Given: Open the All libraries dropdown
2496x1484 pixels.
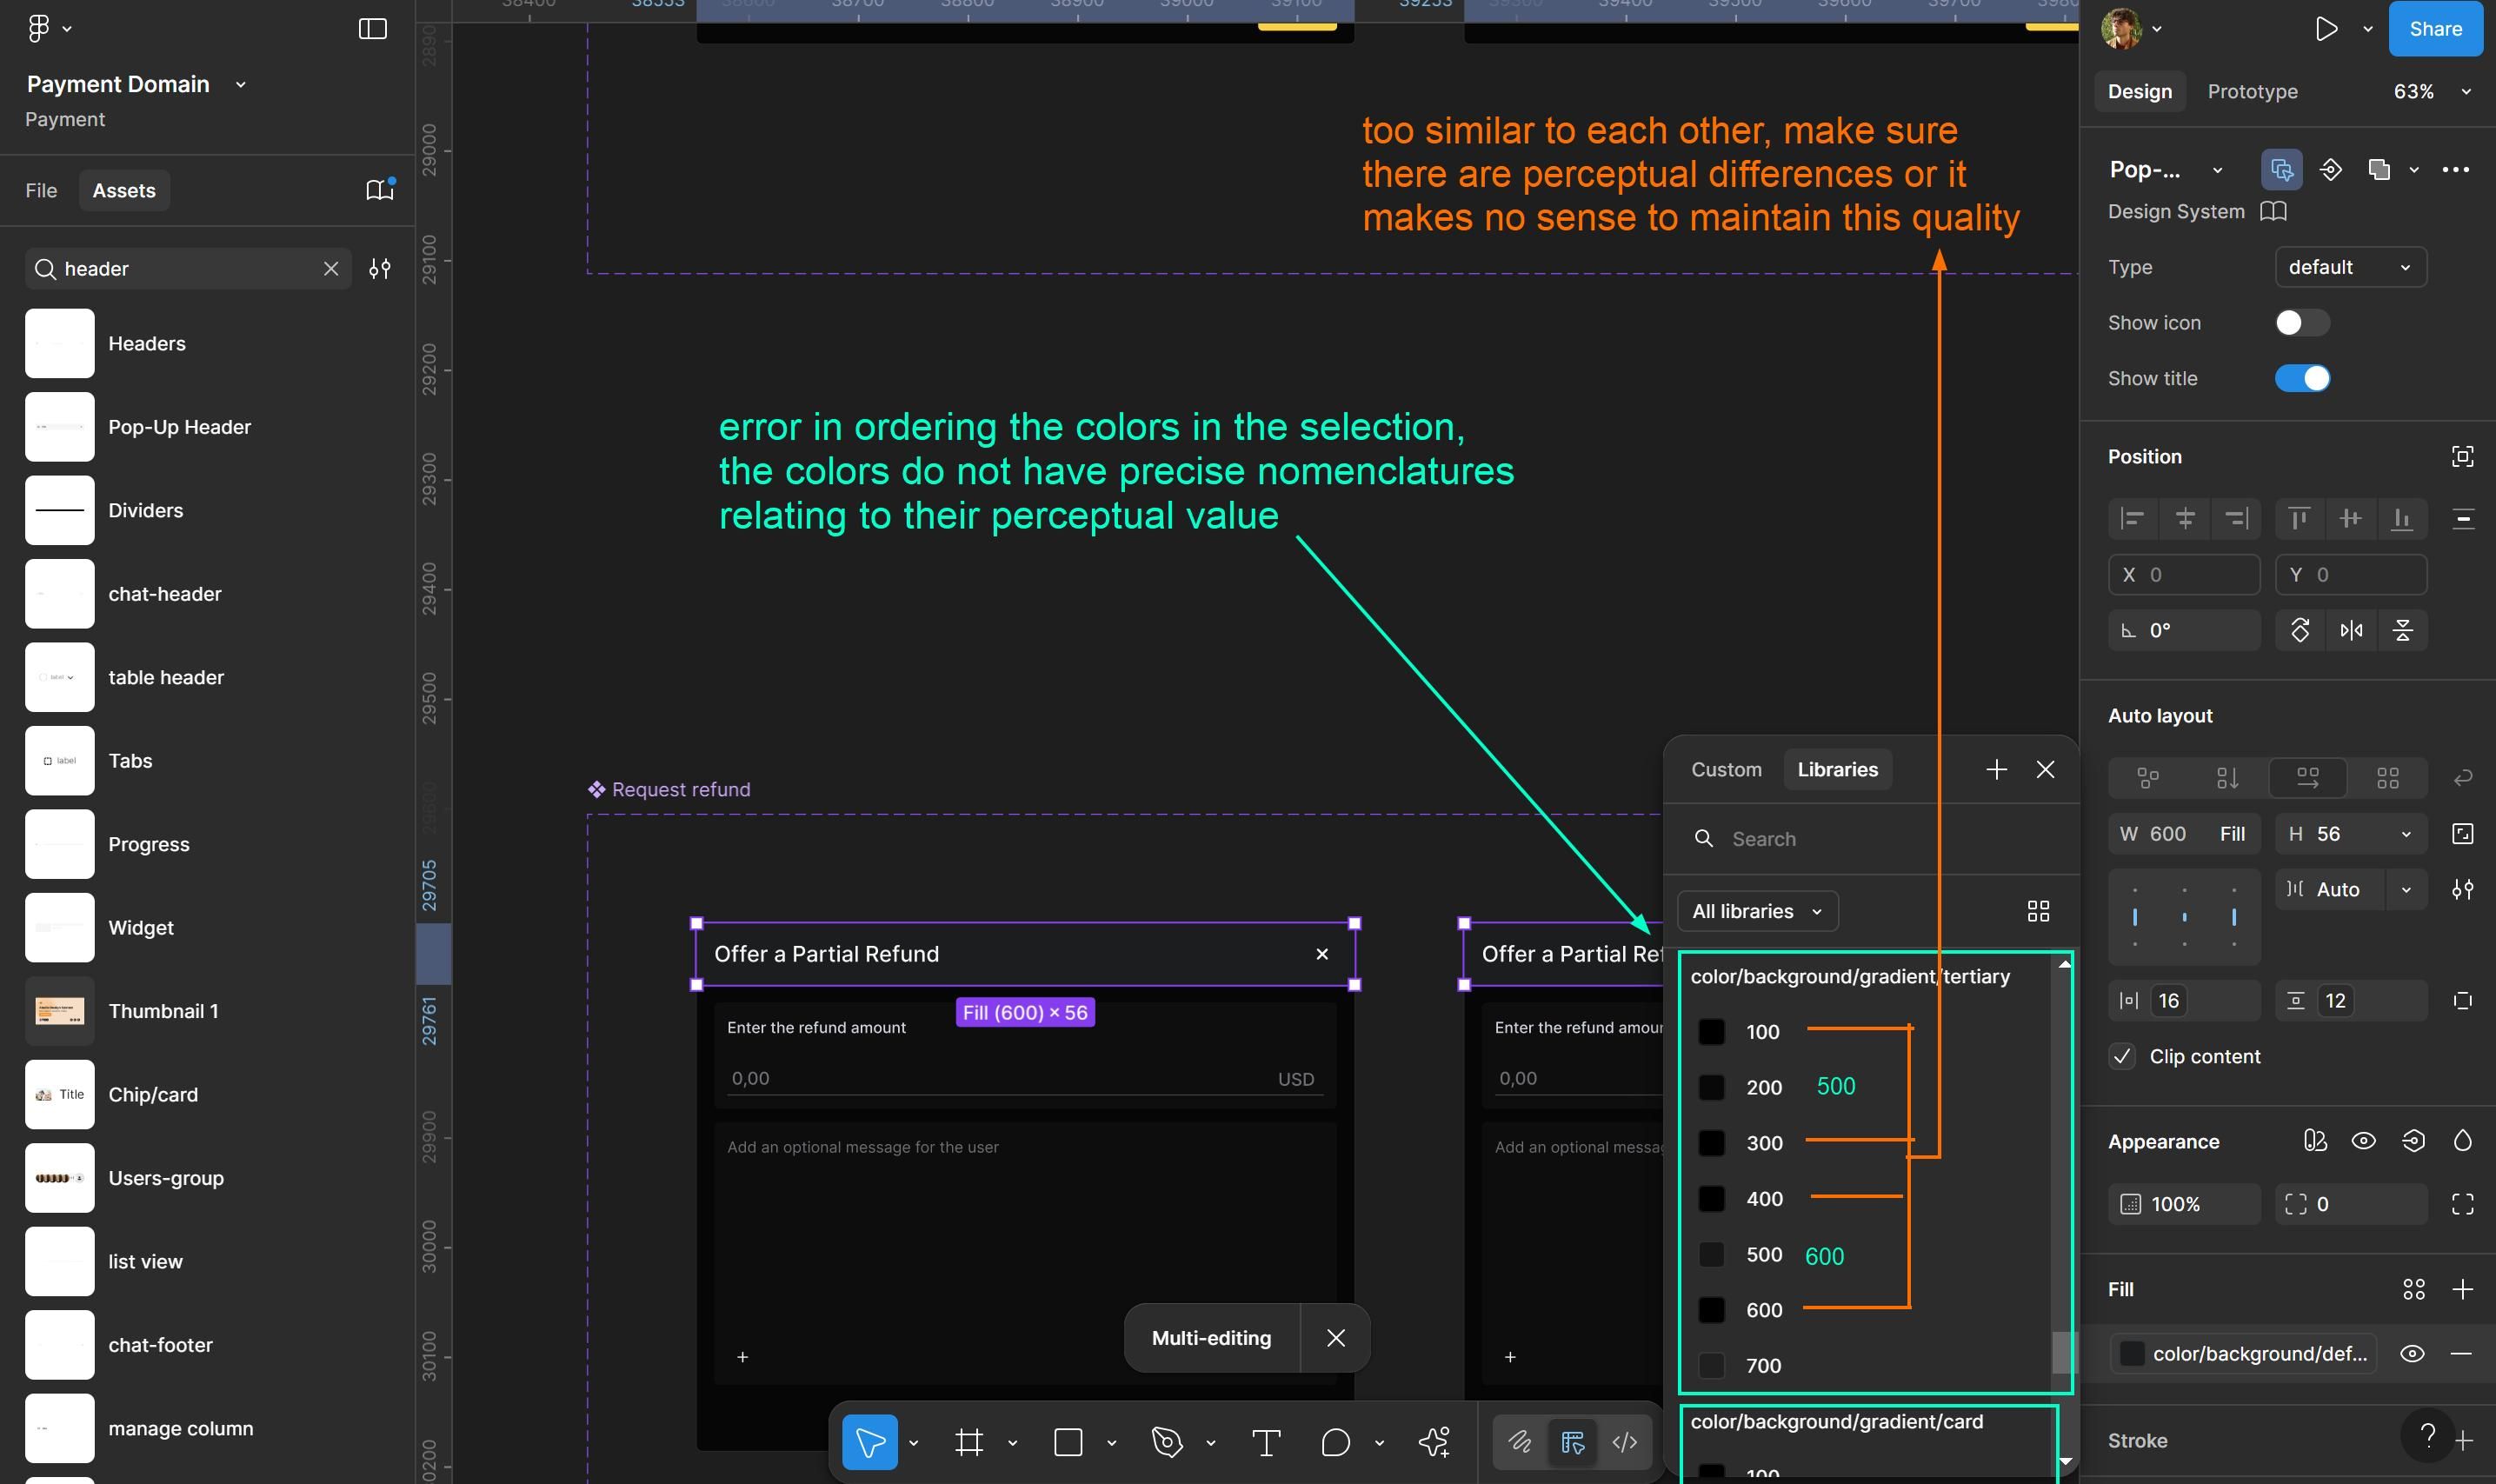Looking at the screenshot, I should click(x=1757, y=911).
